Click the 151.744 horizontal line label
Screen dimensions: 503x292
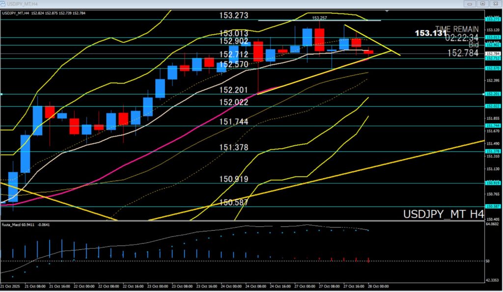[233, 122]
